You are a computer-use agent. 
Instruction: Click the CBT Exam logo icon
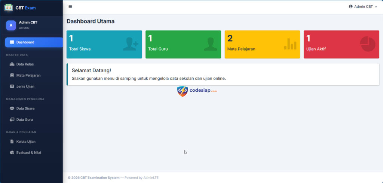click(9, 7)
